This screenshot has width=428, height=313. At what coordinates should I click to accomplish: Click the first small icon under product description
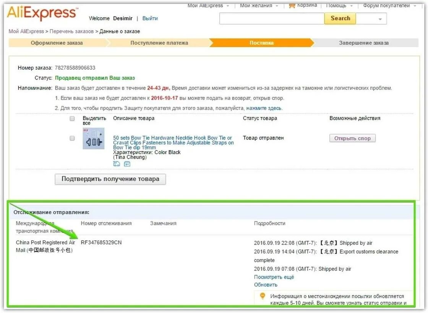[x=117, y=164]
